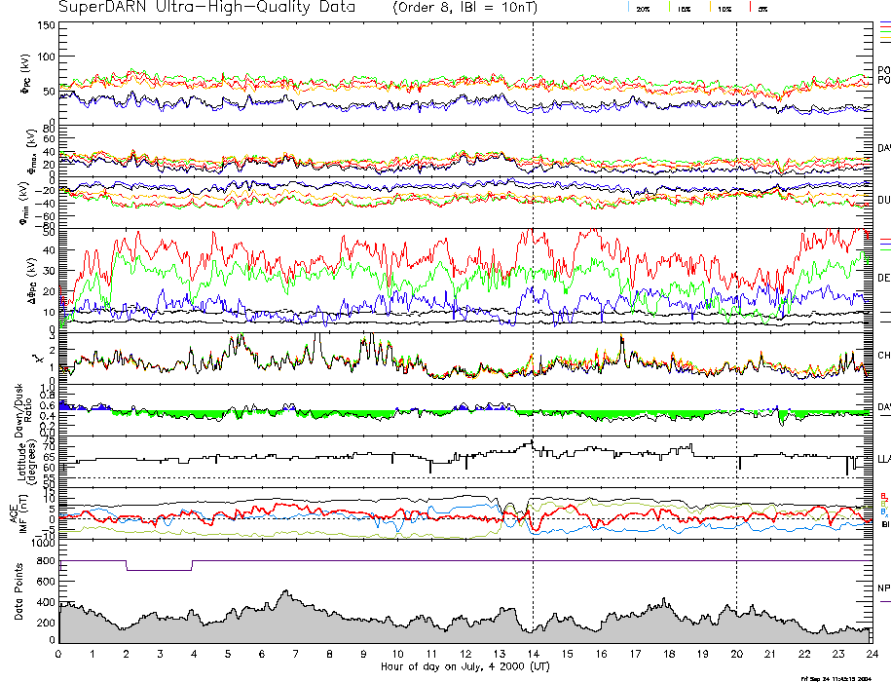Click the black |B| legend label

pos(885,524)
